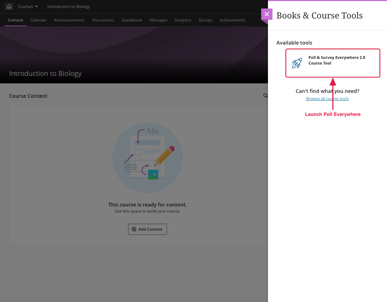Close the Books & Course Tools panel
The width and height of the screenshot is (387, 302).
[267, 14]
